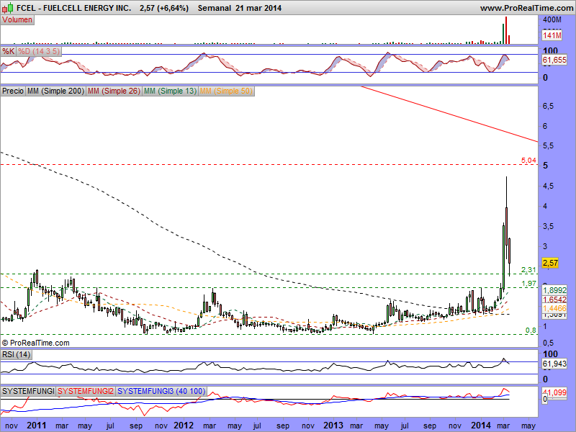Click the 2,31 support level label
This screenshot has height=432, width=576.
pos(528,269)
